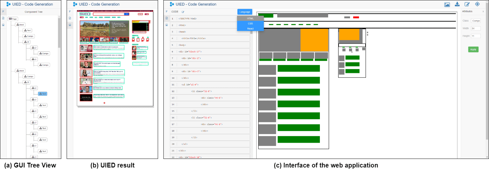Click the edit pencil icon in the top-right toolbar
This screenshot has width=489, height=170.
pyautogui.click(x=467, y=4)
